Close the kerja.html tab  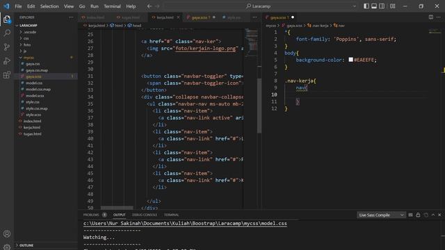pyautogui.click(x=178, y=17)
